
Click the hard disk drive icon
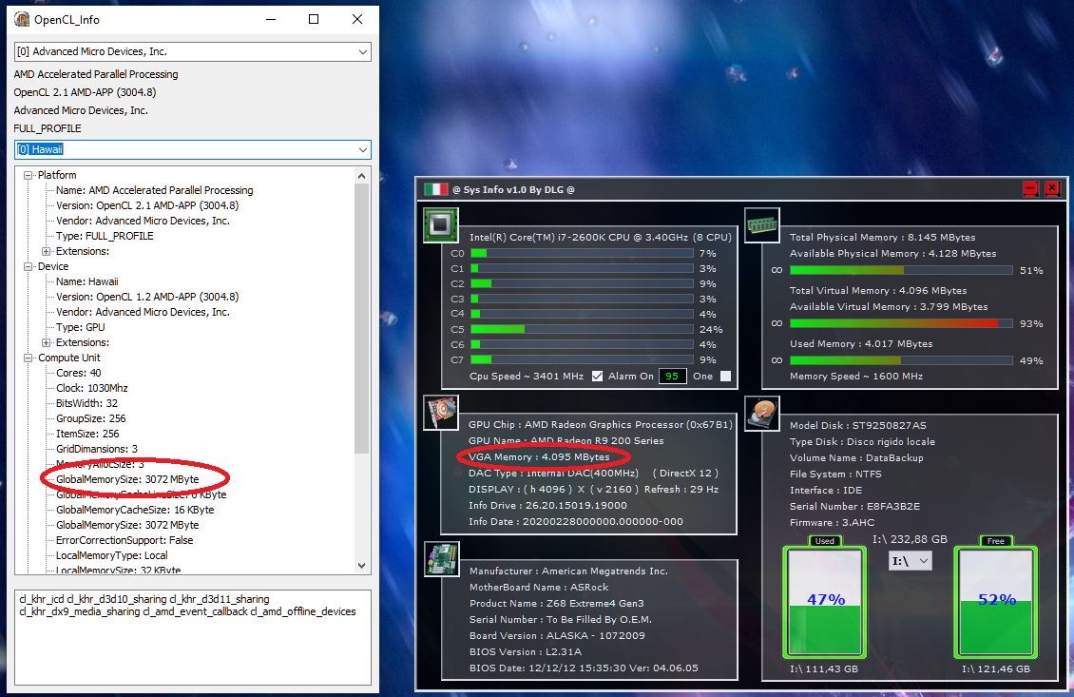click(x=761, y=413)
